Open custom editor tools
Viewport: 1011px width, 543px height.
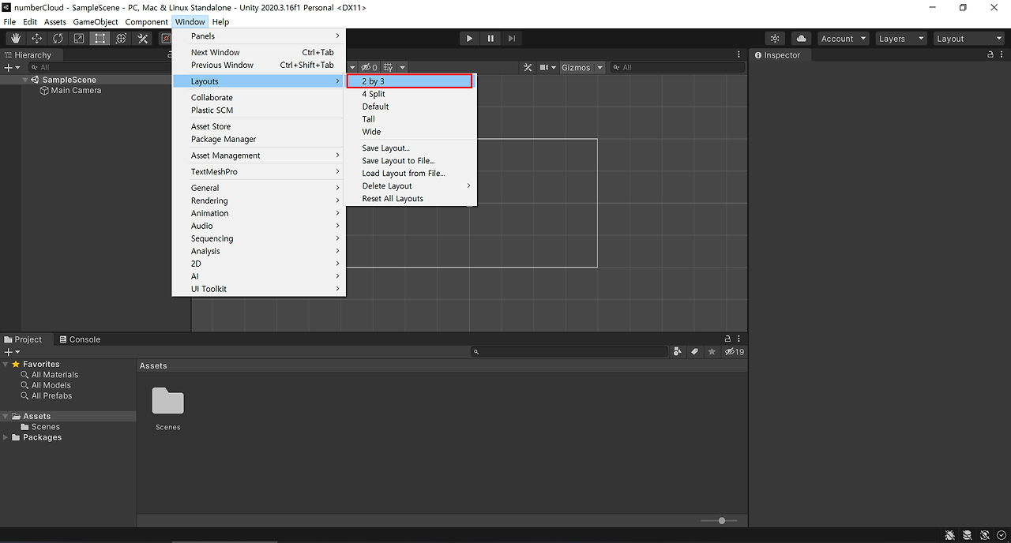point(142,39)
